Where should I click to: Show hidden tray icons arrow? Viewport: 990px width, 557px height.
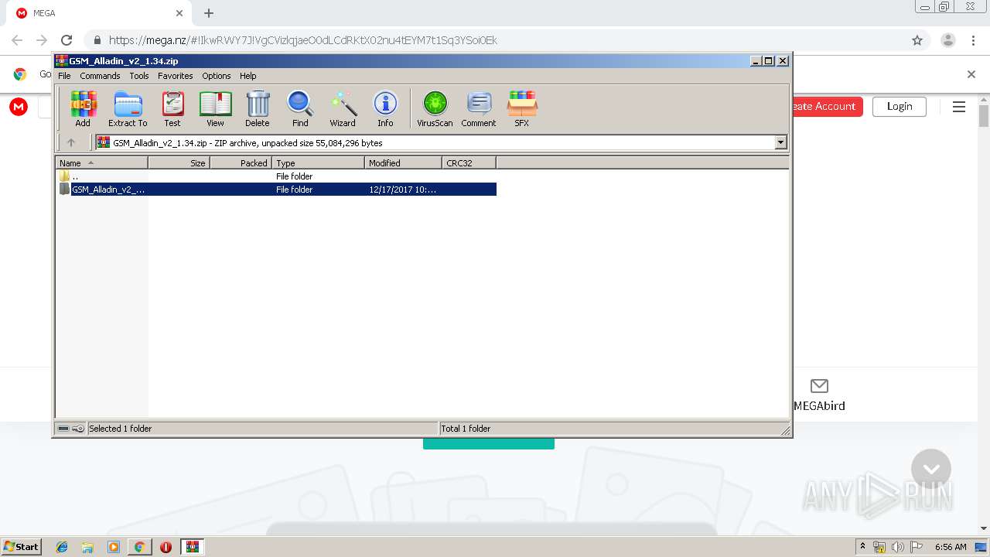[x=863, y=547]
